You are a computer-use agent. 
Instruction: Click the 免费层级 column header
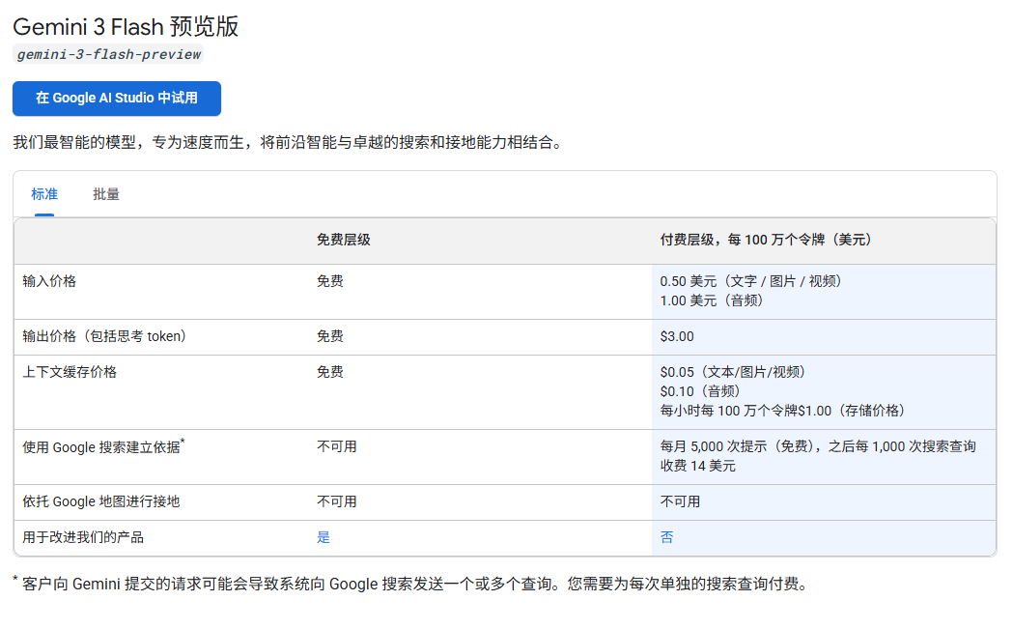(343, 240)
